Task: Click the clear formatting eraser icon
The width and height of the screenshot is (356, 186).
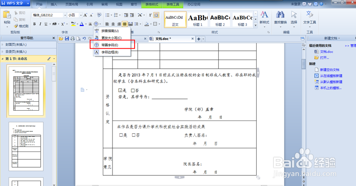Action: pyautogui.click(x=99, y=15)
